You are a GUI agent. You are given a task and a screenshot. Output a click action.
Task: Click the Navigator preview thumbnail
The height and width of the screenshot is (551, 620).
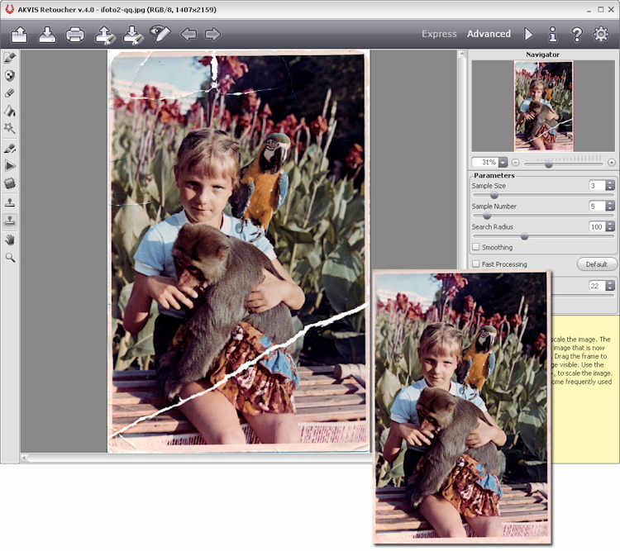tap(543, 106)
